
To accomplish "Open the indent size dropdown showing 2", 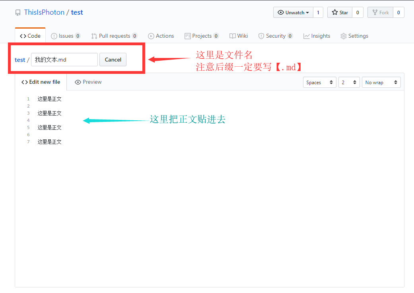I will coord(349,82).
